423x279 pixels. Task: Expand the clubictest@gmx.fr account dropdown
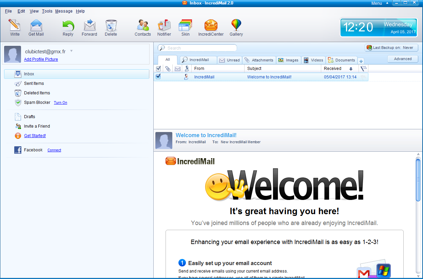(71, 51)
